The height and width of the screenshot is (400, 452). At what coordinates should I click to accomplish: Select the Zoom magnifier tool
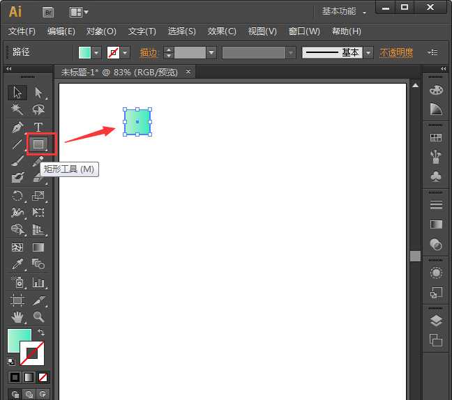38,317
